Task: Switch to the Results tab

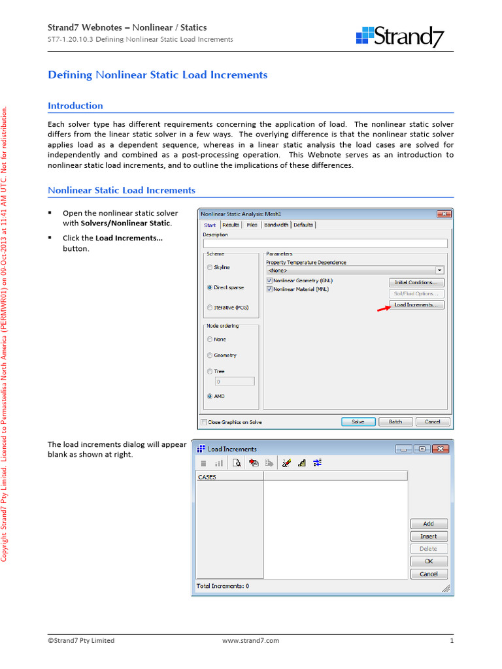Action: (231, 225)
